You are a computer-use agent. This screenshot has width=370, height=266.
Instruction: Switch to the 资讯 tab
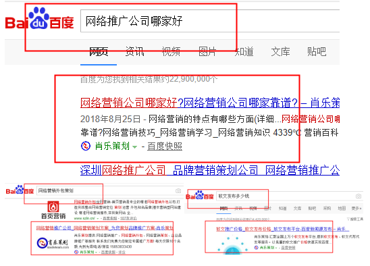135,51
